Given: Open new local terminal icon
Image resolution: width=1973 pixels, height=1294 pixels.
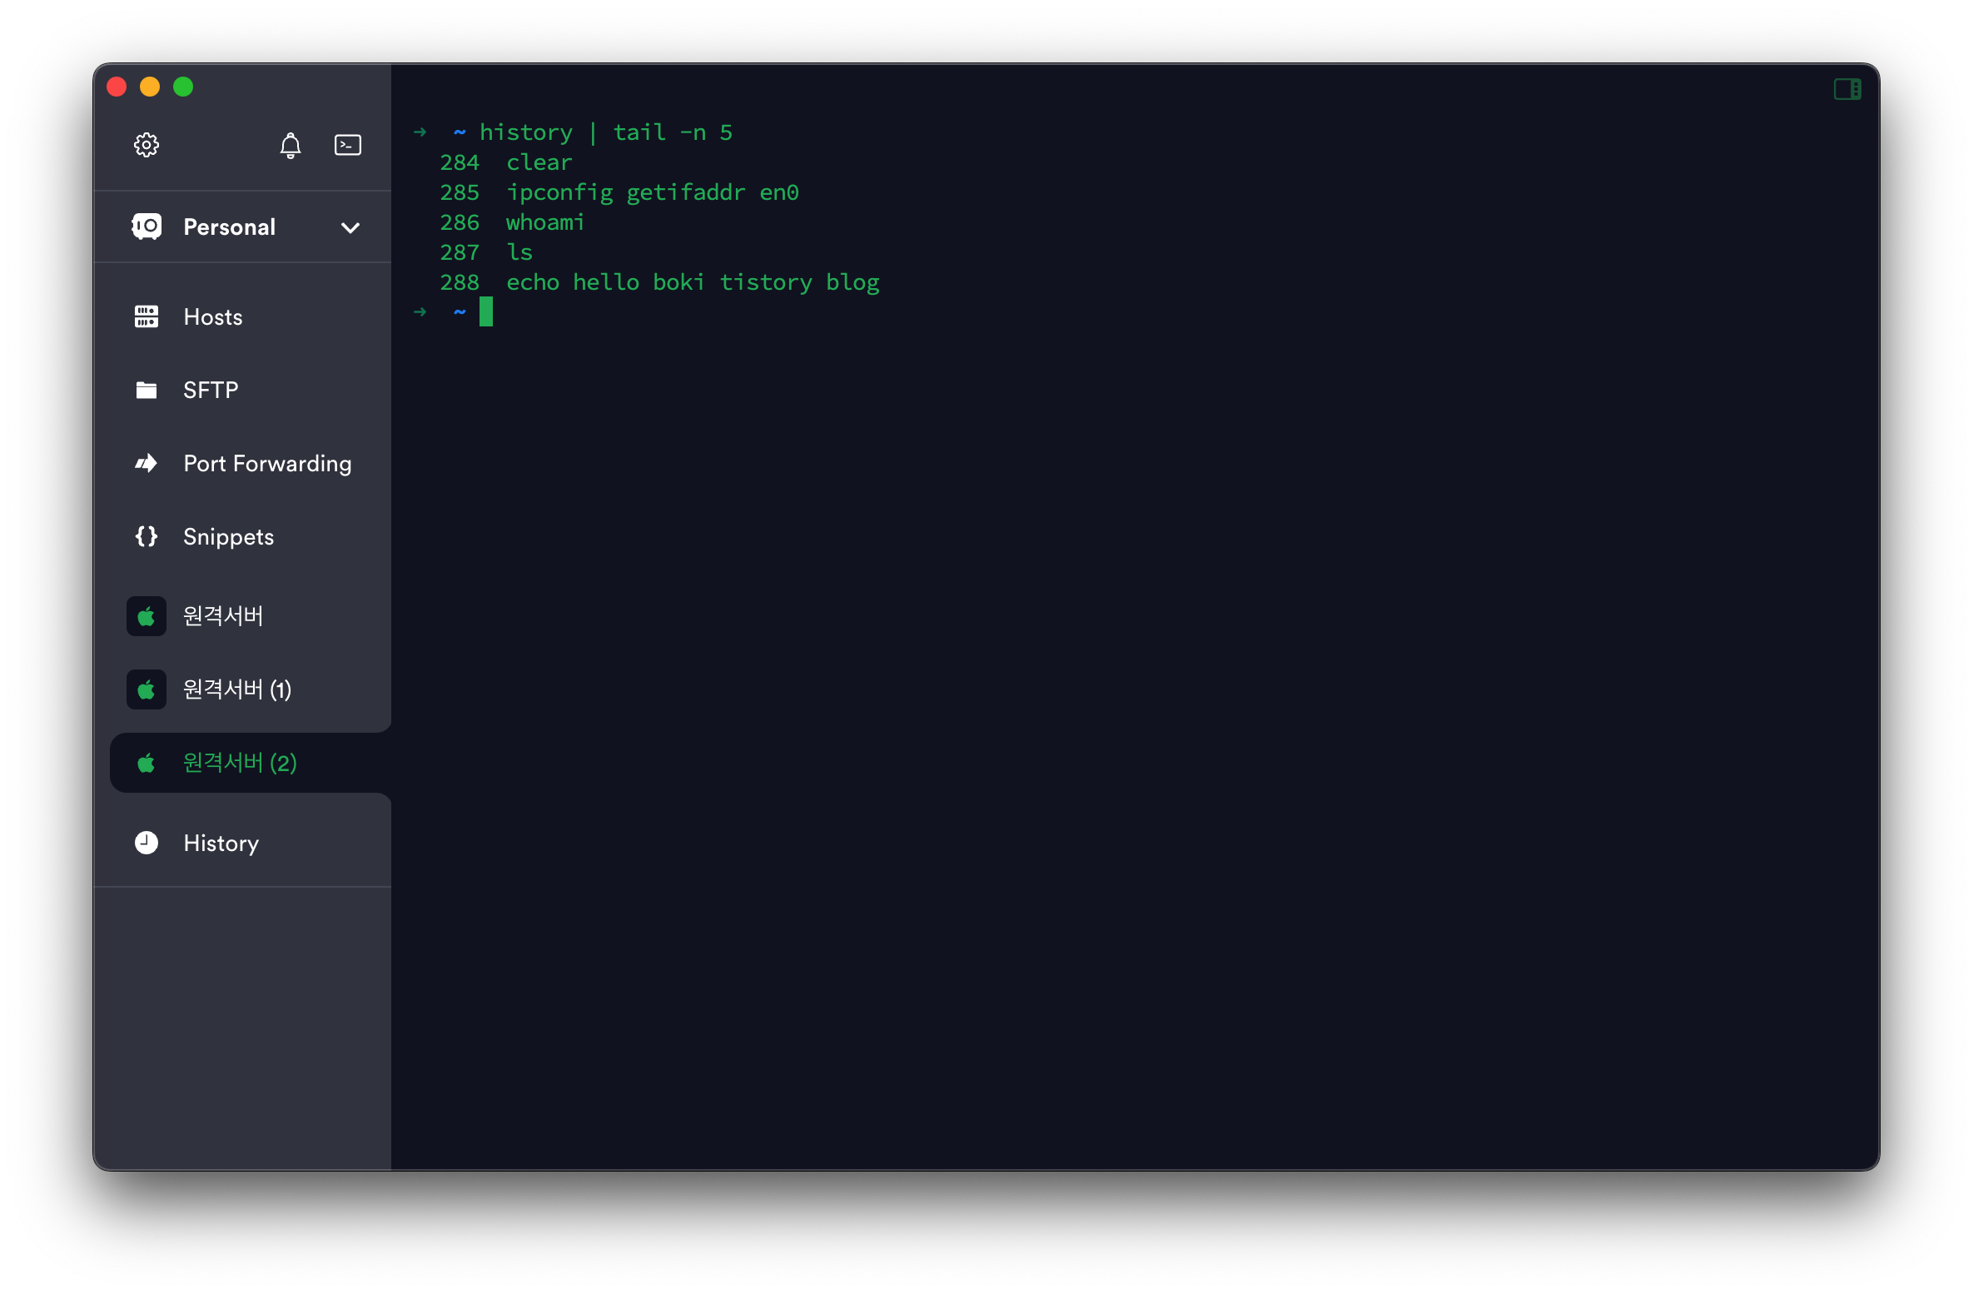Looking at the screenshot, I should tap(347, 145).
